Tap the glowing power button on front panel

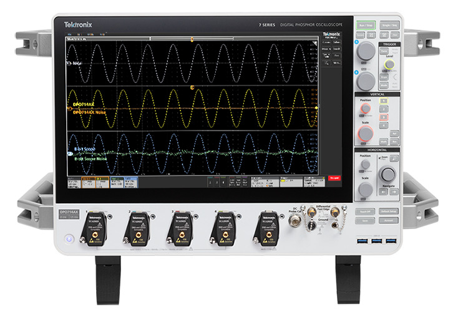(x=69, y=239)
